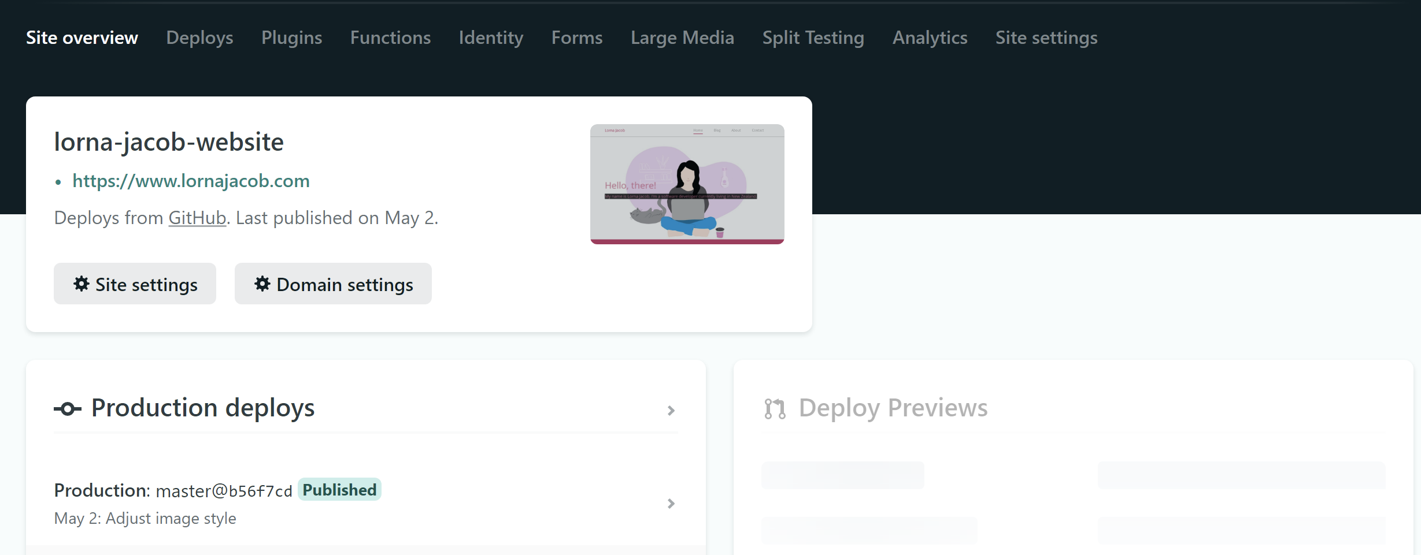The height and width of the screenshot is (555, 1421).
Task: Click the Production deploys heading
Action: [203, 408]
